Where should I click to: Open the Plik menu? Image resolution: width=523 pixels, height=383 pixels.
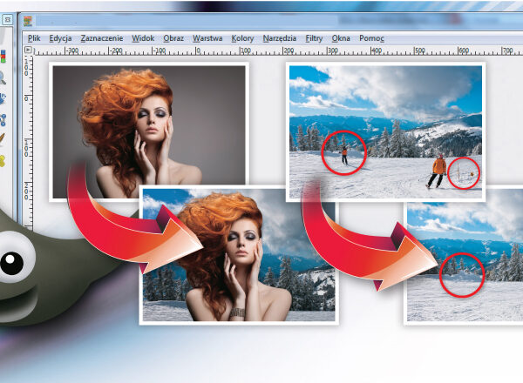point(34,38)
